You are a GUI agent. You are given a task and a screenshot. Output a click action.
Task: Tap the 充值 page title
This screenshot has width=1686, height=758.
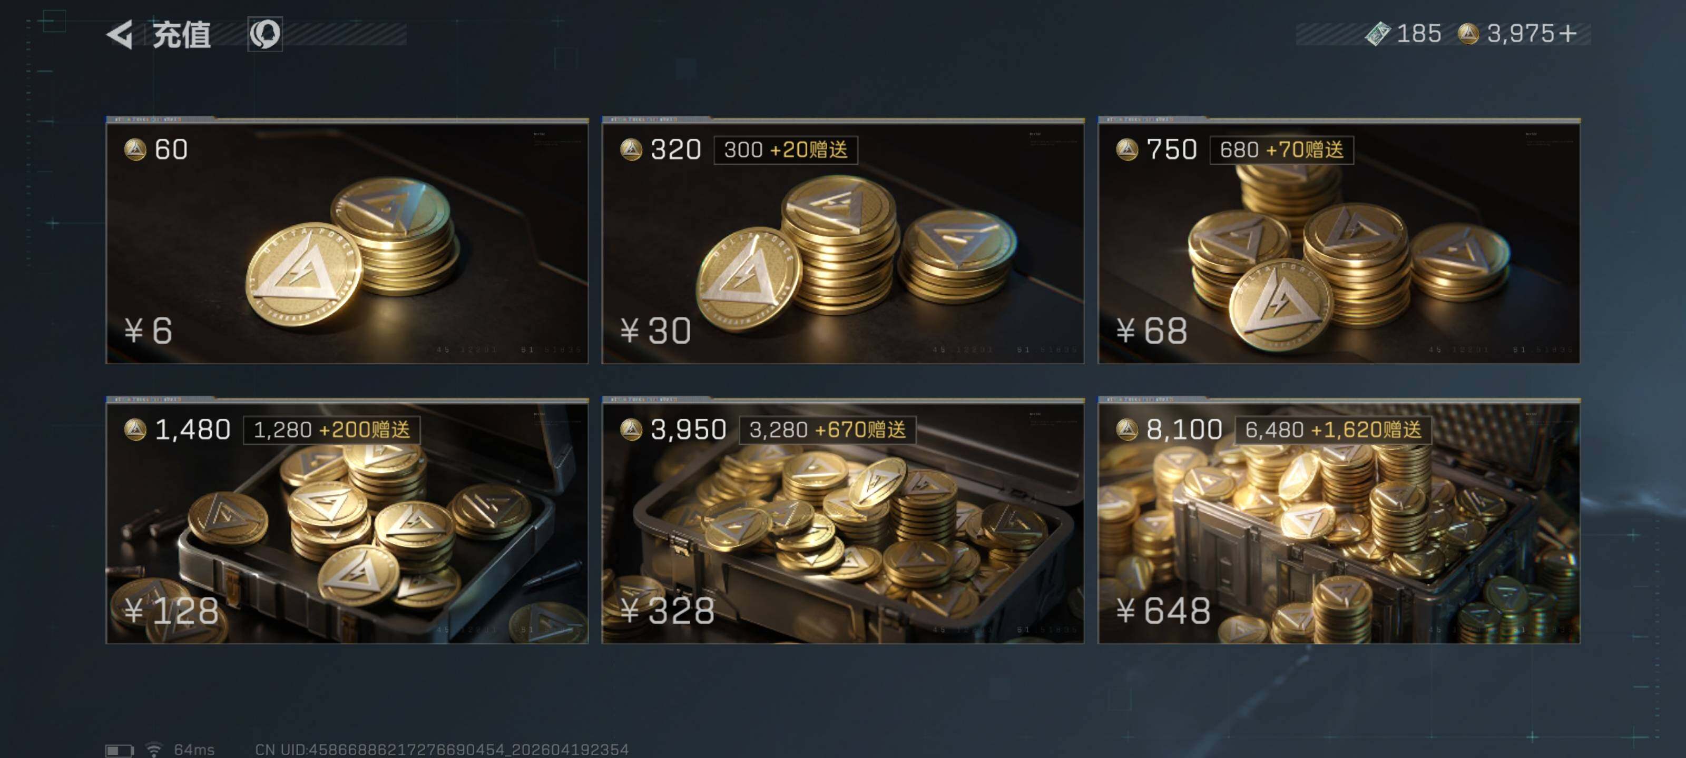coord(181,34)
